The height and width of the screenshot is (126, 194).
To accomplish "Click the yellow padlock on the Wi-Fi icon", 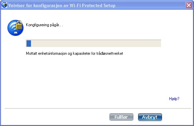I will pos(19,25).
